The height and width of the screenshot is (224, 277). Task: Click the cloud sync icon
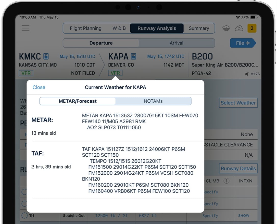pos(239,28)
